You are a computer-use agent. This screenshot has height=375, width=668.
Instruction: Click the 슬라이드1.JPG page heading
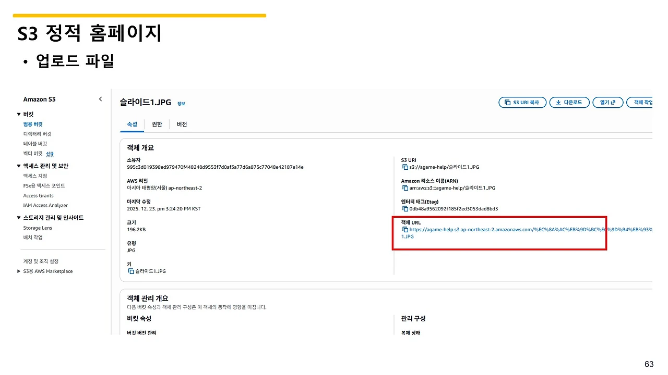146,103
